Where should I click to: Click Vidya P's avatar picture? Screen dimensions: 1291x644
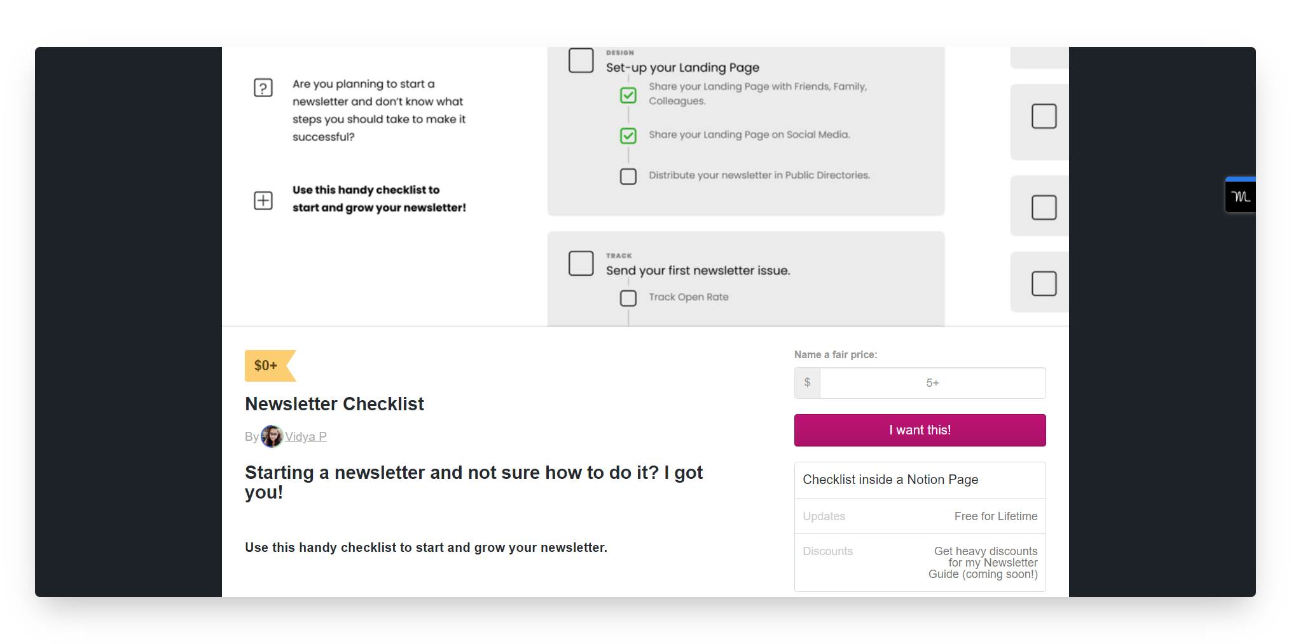click(272, 436)
